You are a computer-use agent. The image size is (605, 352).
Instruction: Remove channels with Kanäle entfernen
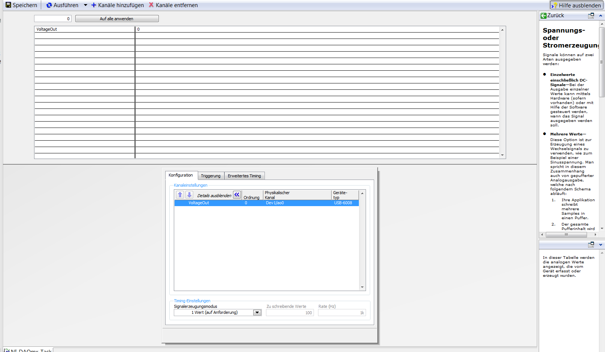pyautogui.click(x=173, y=5)
